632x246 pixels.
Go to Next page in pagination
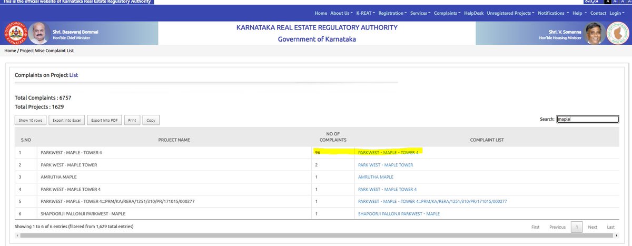[592, 227]
